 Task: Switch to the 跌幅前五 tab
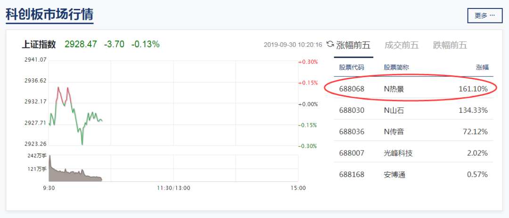point(450,45)
